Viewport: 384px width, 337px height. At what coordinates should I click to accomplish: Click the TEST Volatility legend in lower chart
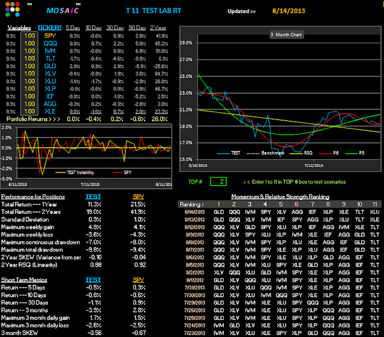[x=74, y=172]
